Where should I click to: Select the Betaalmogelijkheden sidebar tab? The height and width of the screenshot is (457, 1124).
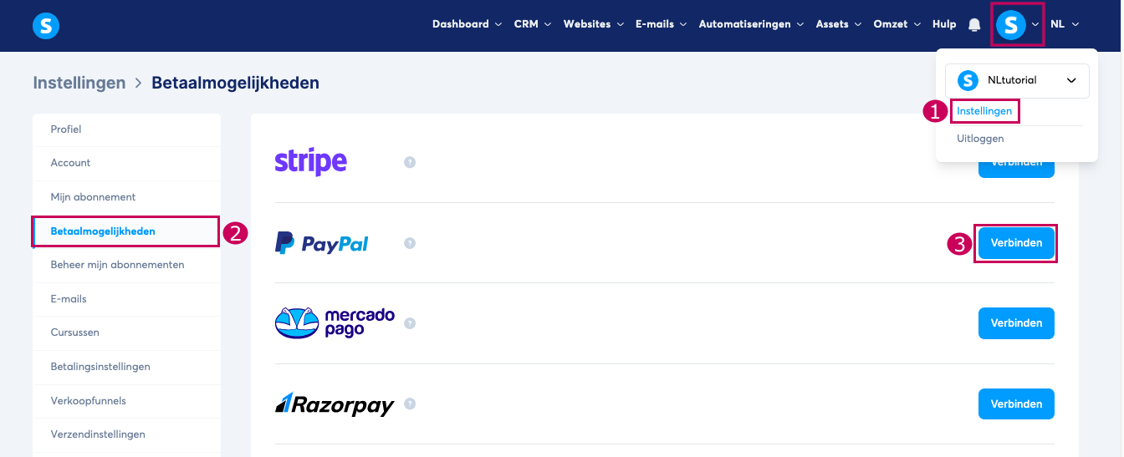(126, 231)
